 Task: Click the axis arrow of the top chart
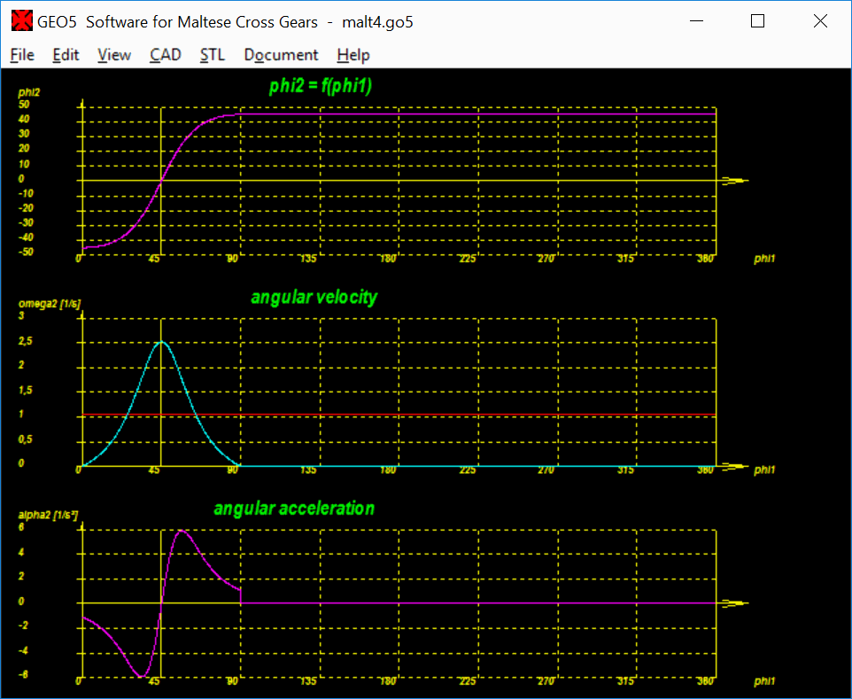735,181
